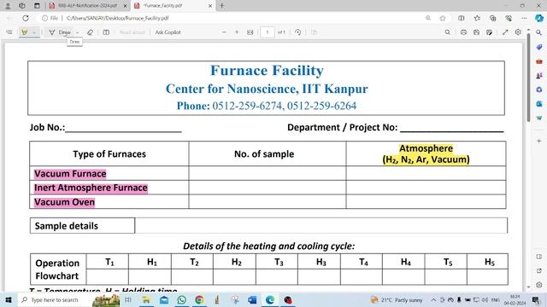Open a new browser tab
The image size is (547, 307).
click(x=222, y=6)
